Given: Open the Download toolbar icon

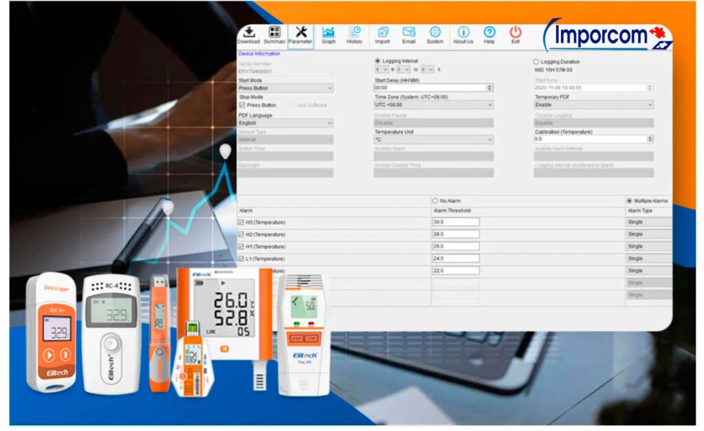Looking at the screenshot, I should click(x=249, y=35).
